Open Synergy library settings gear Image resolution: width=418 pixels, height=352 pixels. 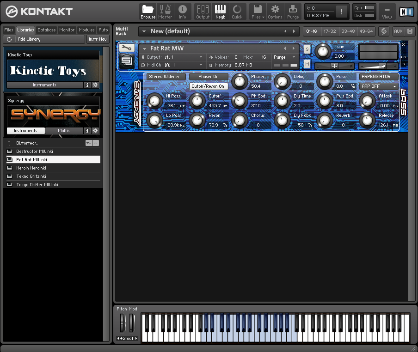click(95, 131)
